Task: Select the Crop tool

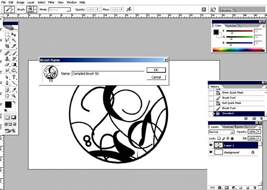Action: click(x=7, y=46)
